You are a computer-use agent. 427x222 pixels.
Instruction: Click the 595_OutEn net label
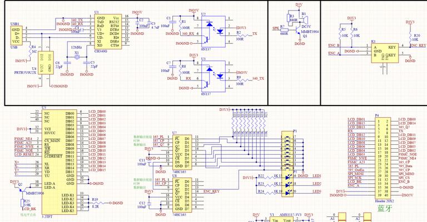click(x=356, y=170)
